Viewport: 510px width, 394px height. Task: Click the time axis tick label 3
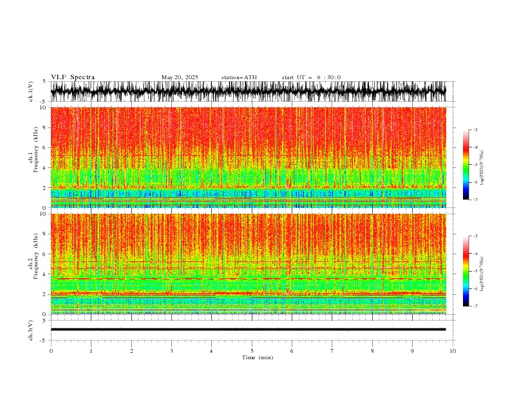[x=171, y=351]
